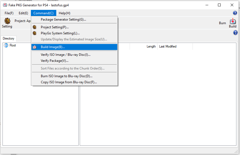Click the Build icon in toolbar
The height and width of the screenshot is (155, 240).
coord(233,21)
